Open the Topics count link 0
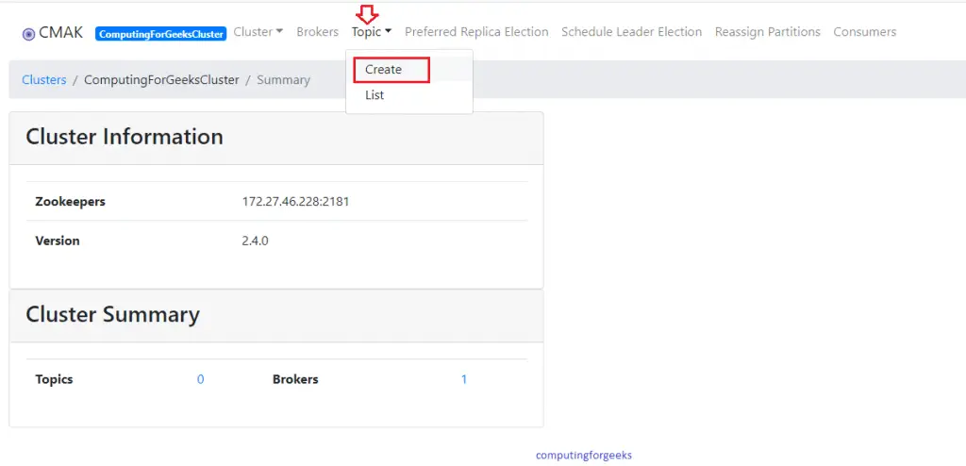This screenshot has height=466, width=966. coord(200,379)
